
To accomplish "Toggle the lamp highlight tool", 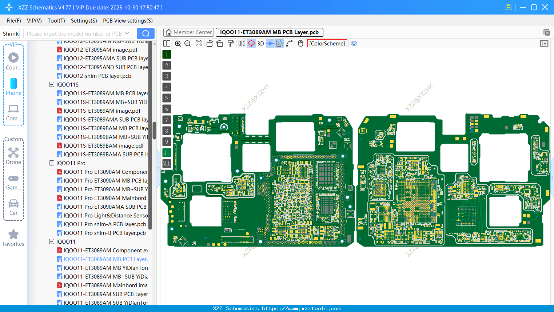I will (251, 43).
